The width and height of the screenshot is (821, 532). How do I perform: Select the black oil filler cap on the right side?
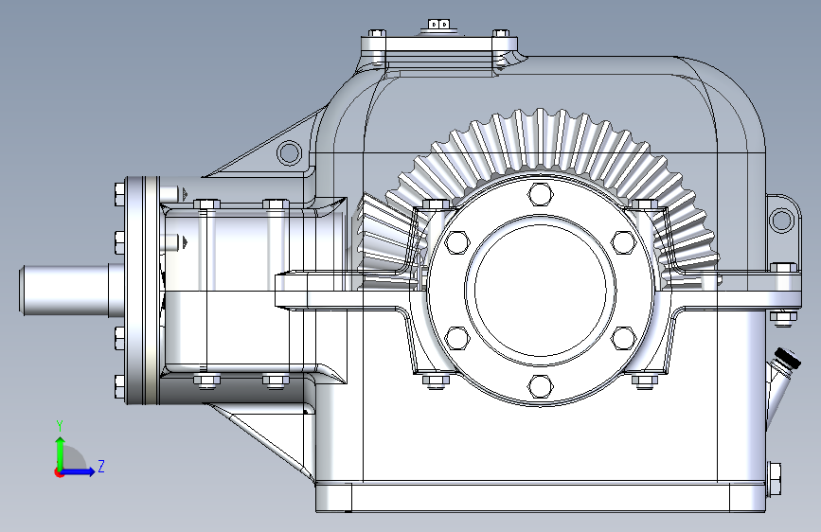(788, 358)
